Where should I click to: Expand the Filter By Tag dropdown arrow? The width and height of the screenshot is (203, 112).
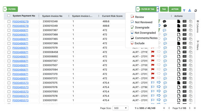(158, 9)
